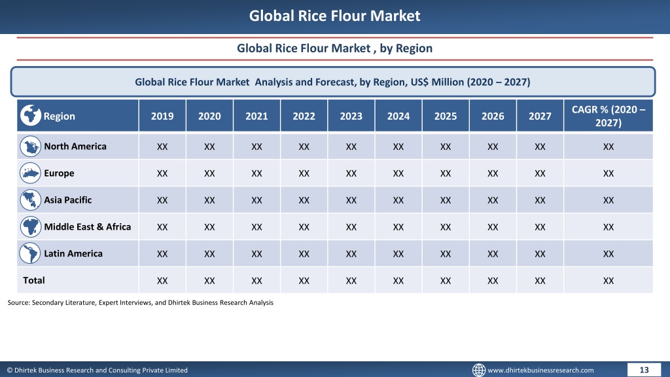
Task: Click the Latin America 2026 value cell
Action: coord(493,254)
